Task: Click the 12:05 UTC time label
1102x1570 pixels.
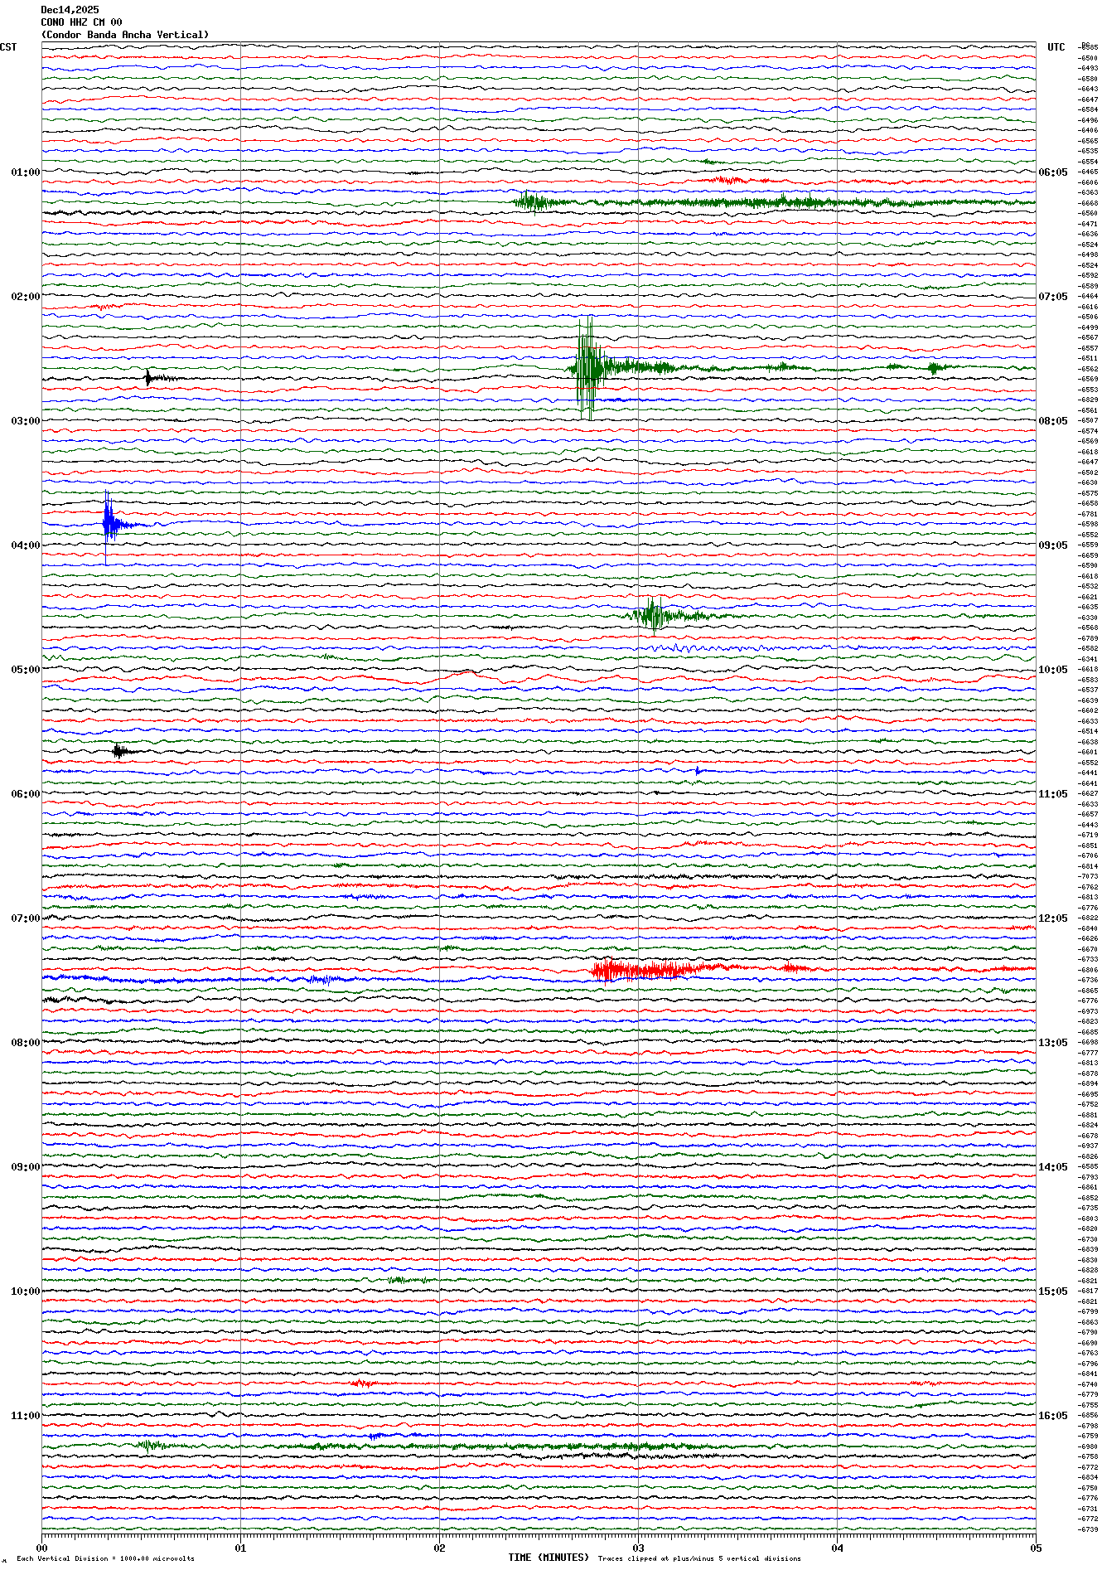Action: [1052, 918]
